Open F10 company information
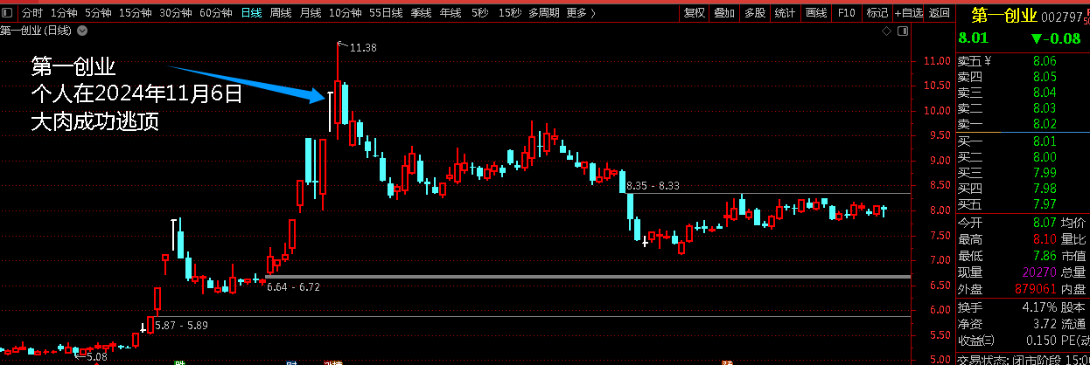This screenshot has height=365, width=1090. tap(846, 13)
